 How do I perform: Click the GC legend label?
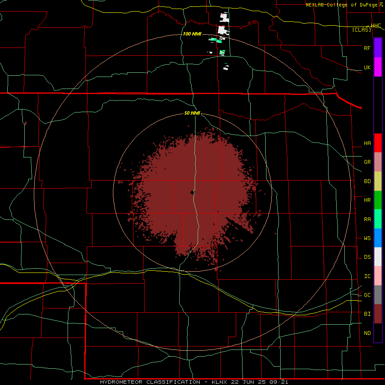pos(367,295)
